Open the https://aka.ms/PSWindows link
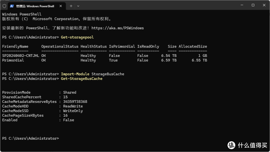Screen dimensions: 270x152 [117, 28]
